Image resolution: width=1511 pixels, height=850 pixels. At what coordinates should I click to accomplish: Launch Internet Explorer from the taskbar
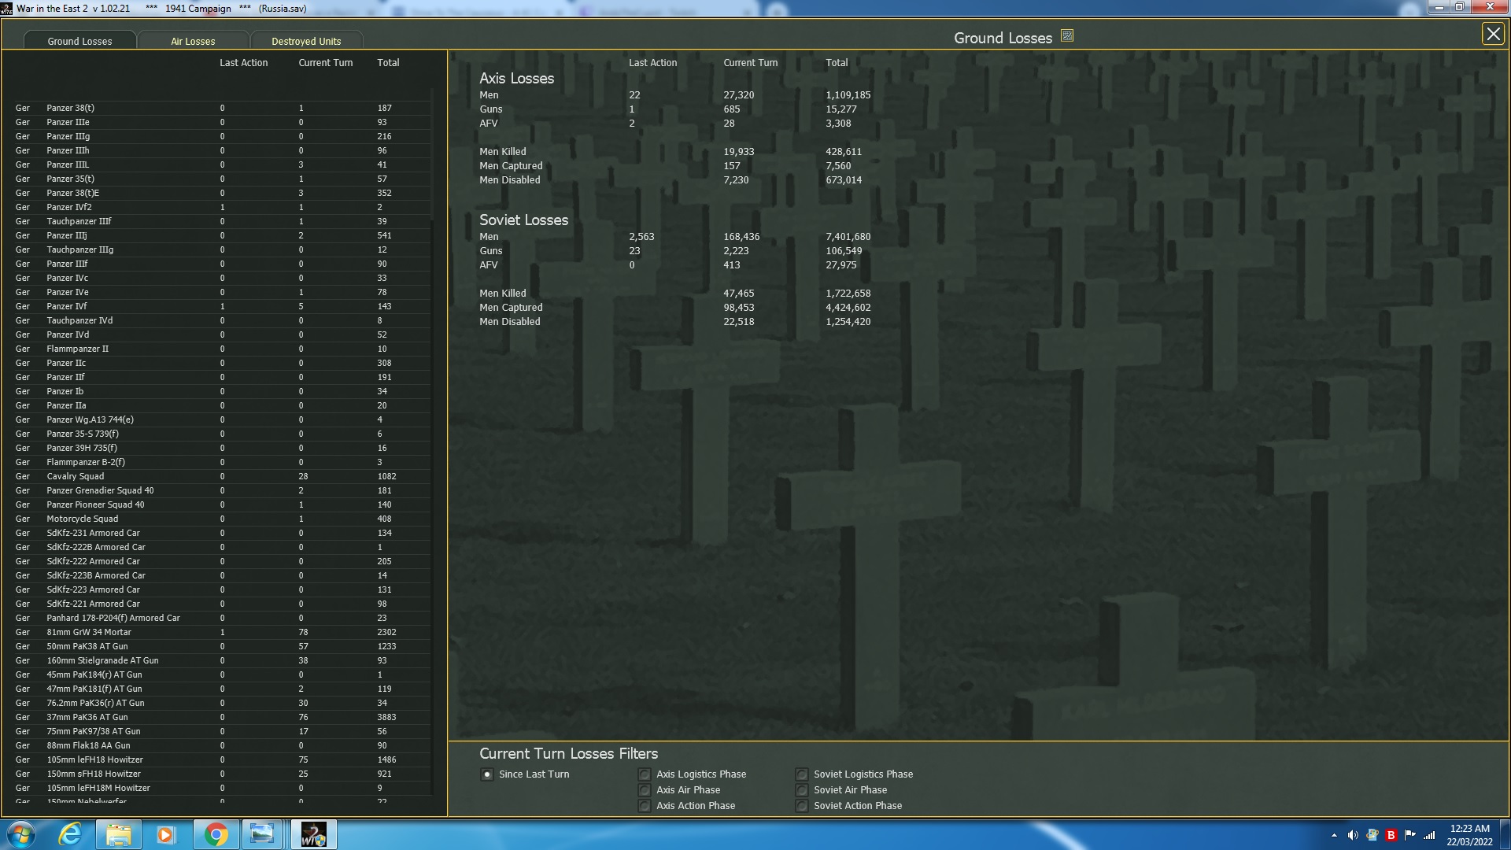[x=71, y=834]
